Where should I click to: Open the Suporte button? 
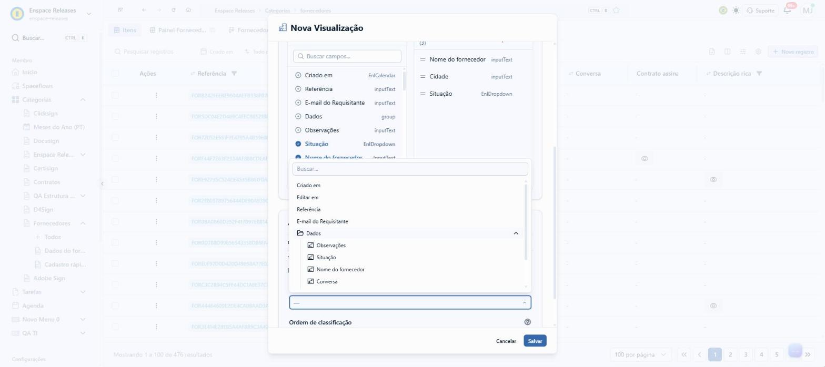(x=760, y=10)
